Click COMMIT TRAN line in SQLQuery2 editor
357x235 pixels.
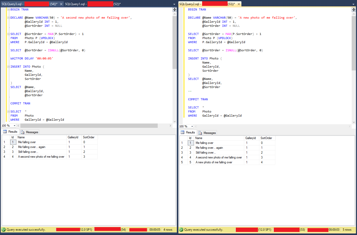(x=198, y=99)
